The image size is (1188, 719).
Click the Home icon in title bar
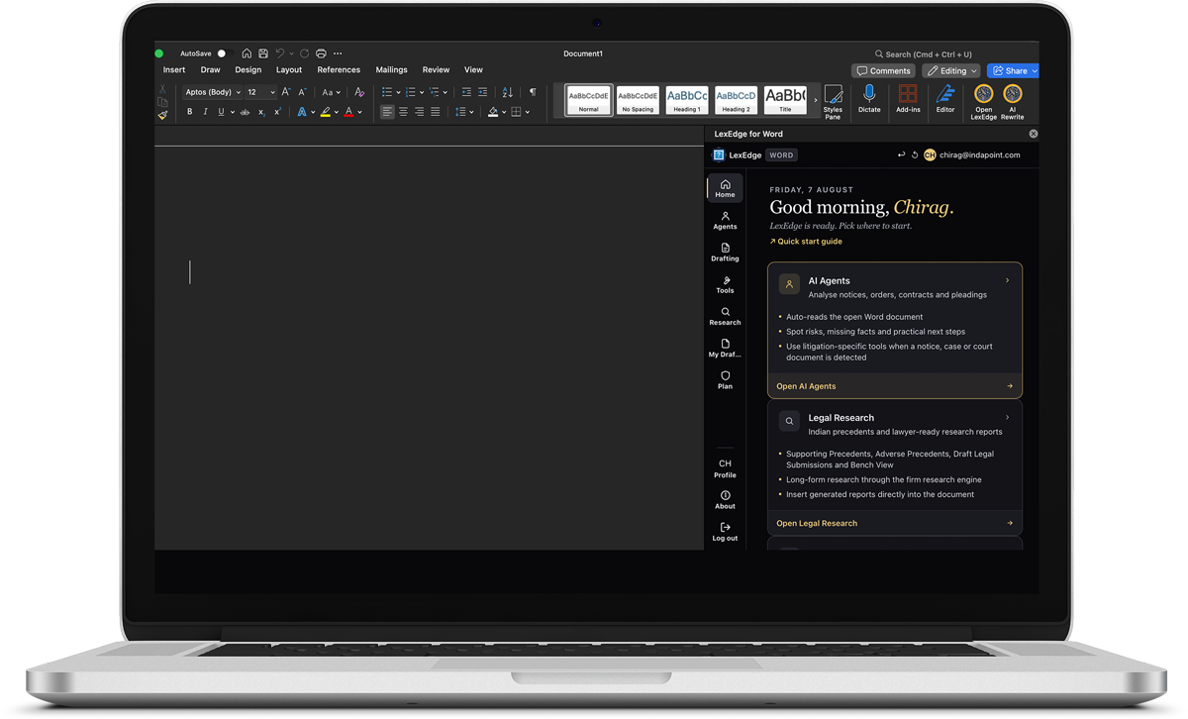(247, 53)
